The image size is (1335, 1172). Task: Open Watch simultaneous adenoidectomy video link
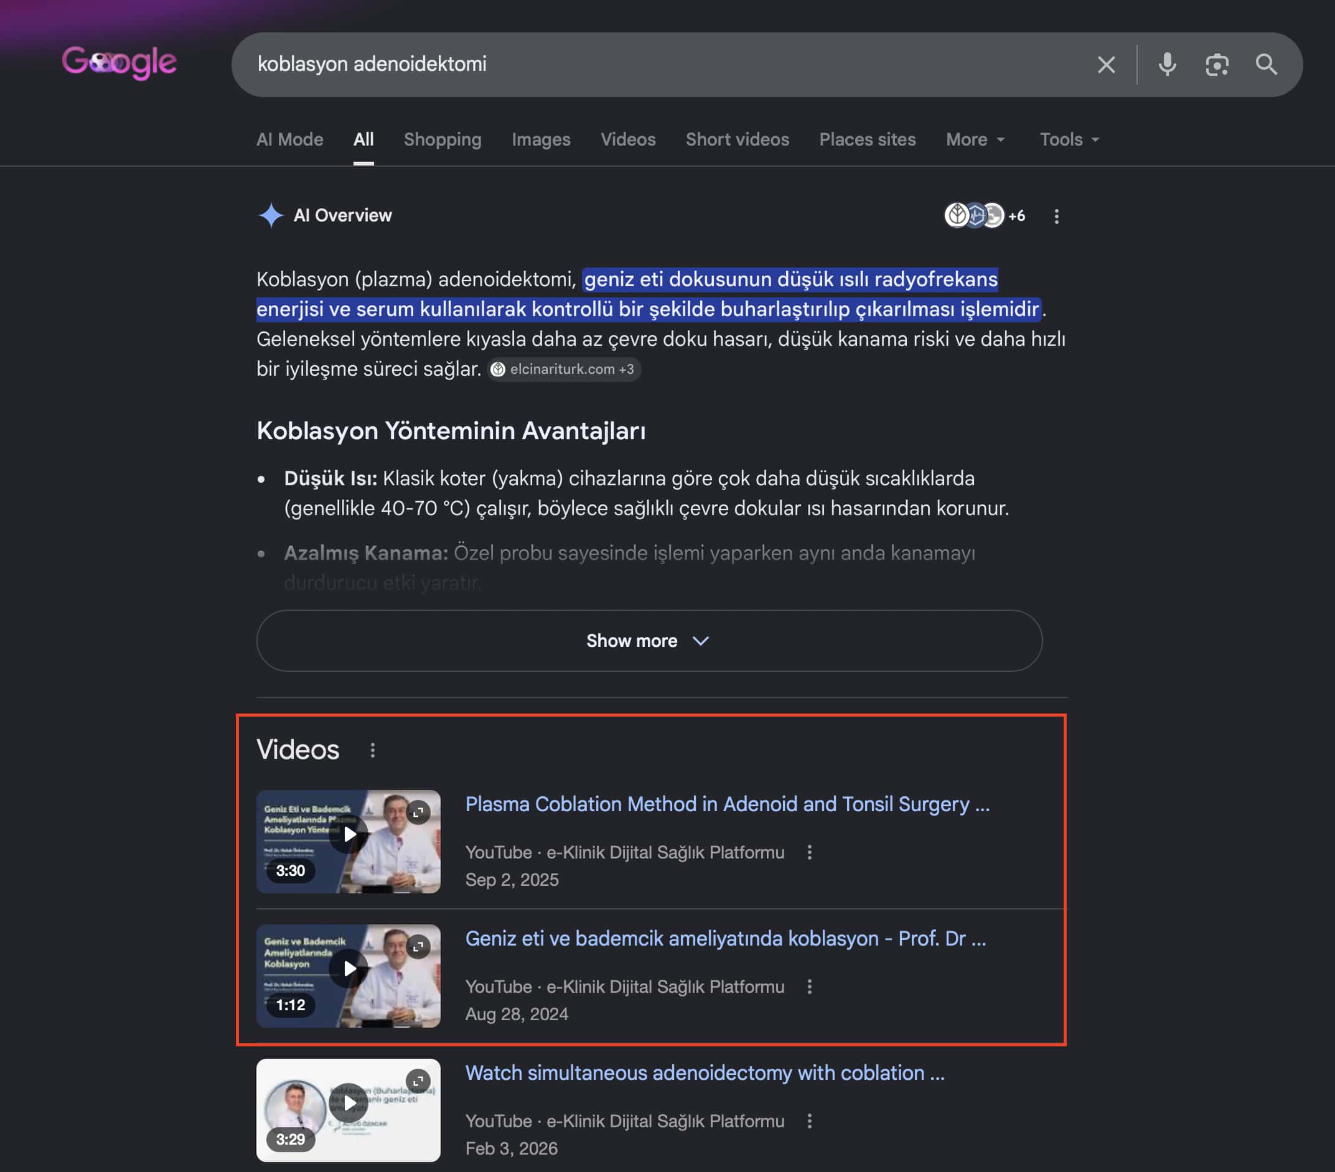coord(705,1072)
